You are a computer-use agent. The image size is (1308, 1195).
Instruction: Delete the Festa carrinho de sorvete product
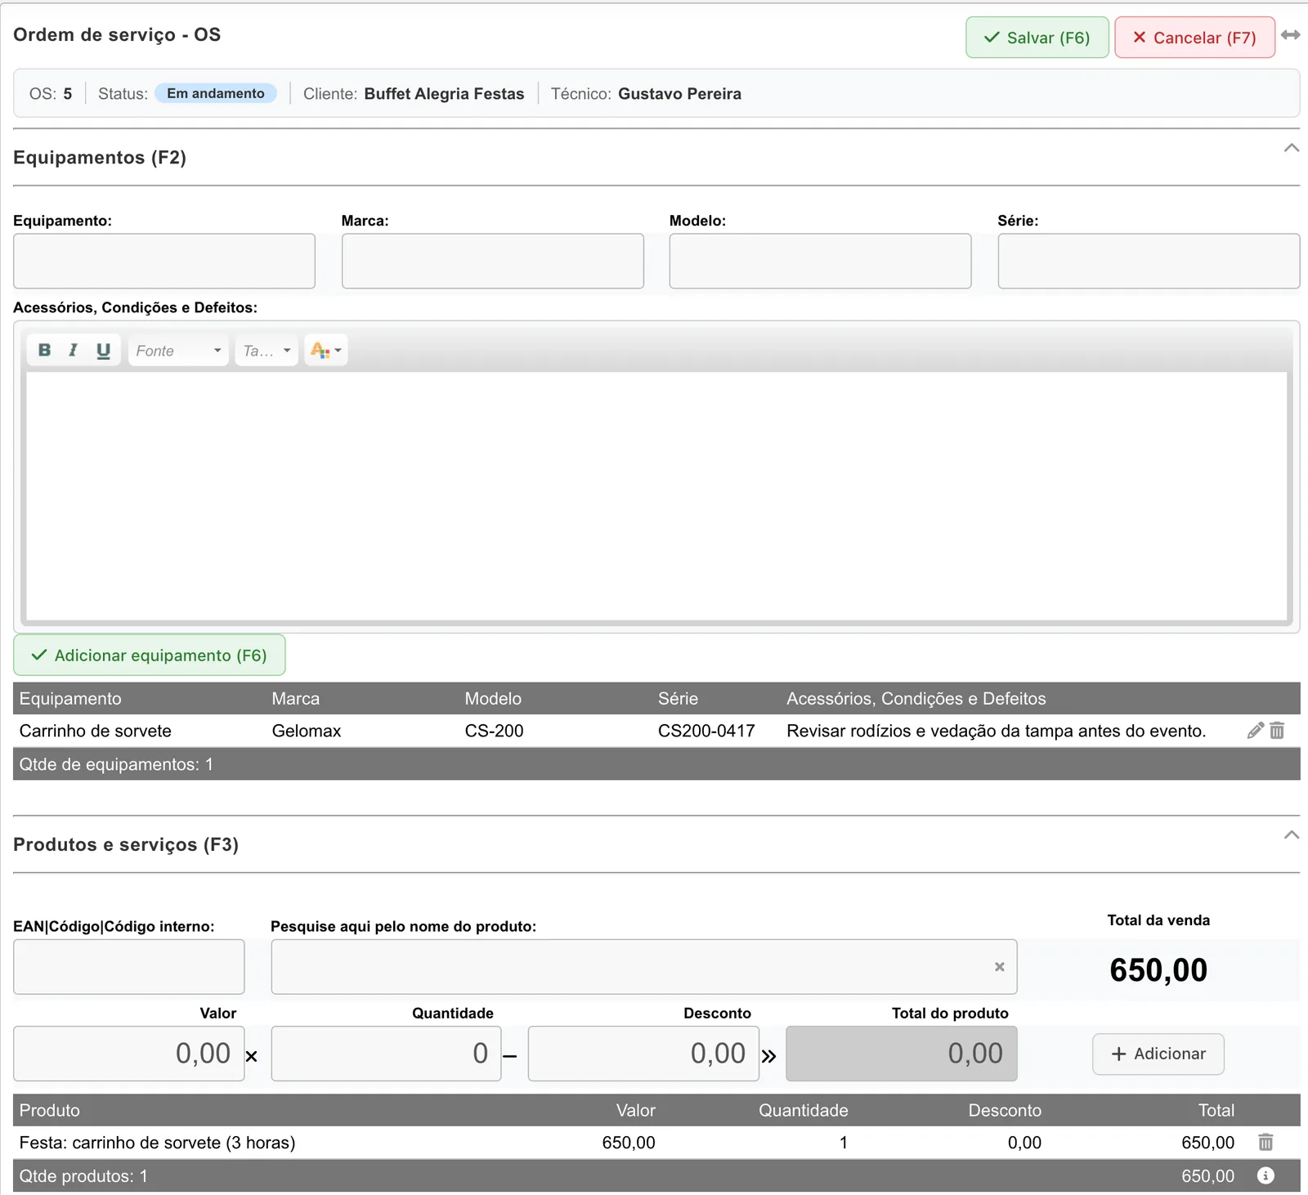(1265, 1142)
